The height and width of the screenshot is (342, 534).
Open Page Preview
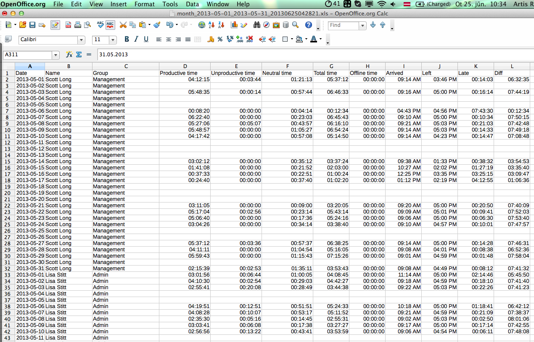pos(87,25)
